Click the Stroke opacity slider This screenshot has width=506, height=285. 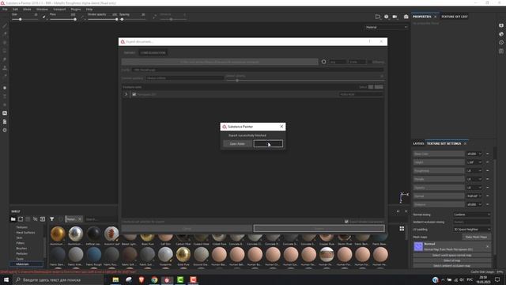[x=102, y=19]
